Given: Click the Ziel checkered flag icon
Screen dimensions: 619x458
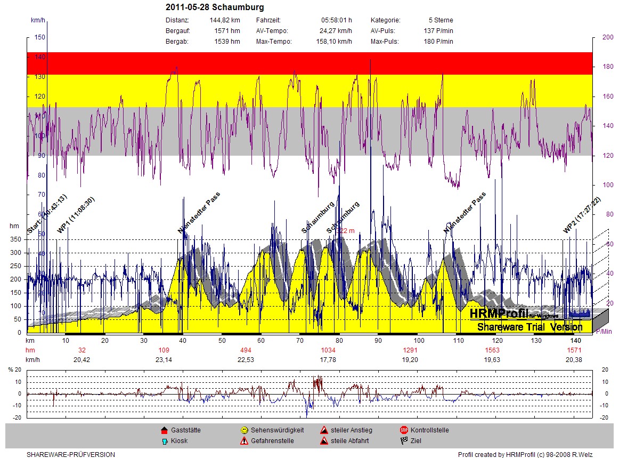Looking at the screenshot, I should click(404, 441).
